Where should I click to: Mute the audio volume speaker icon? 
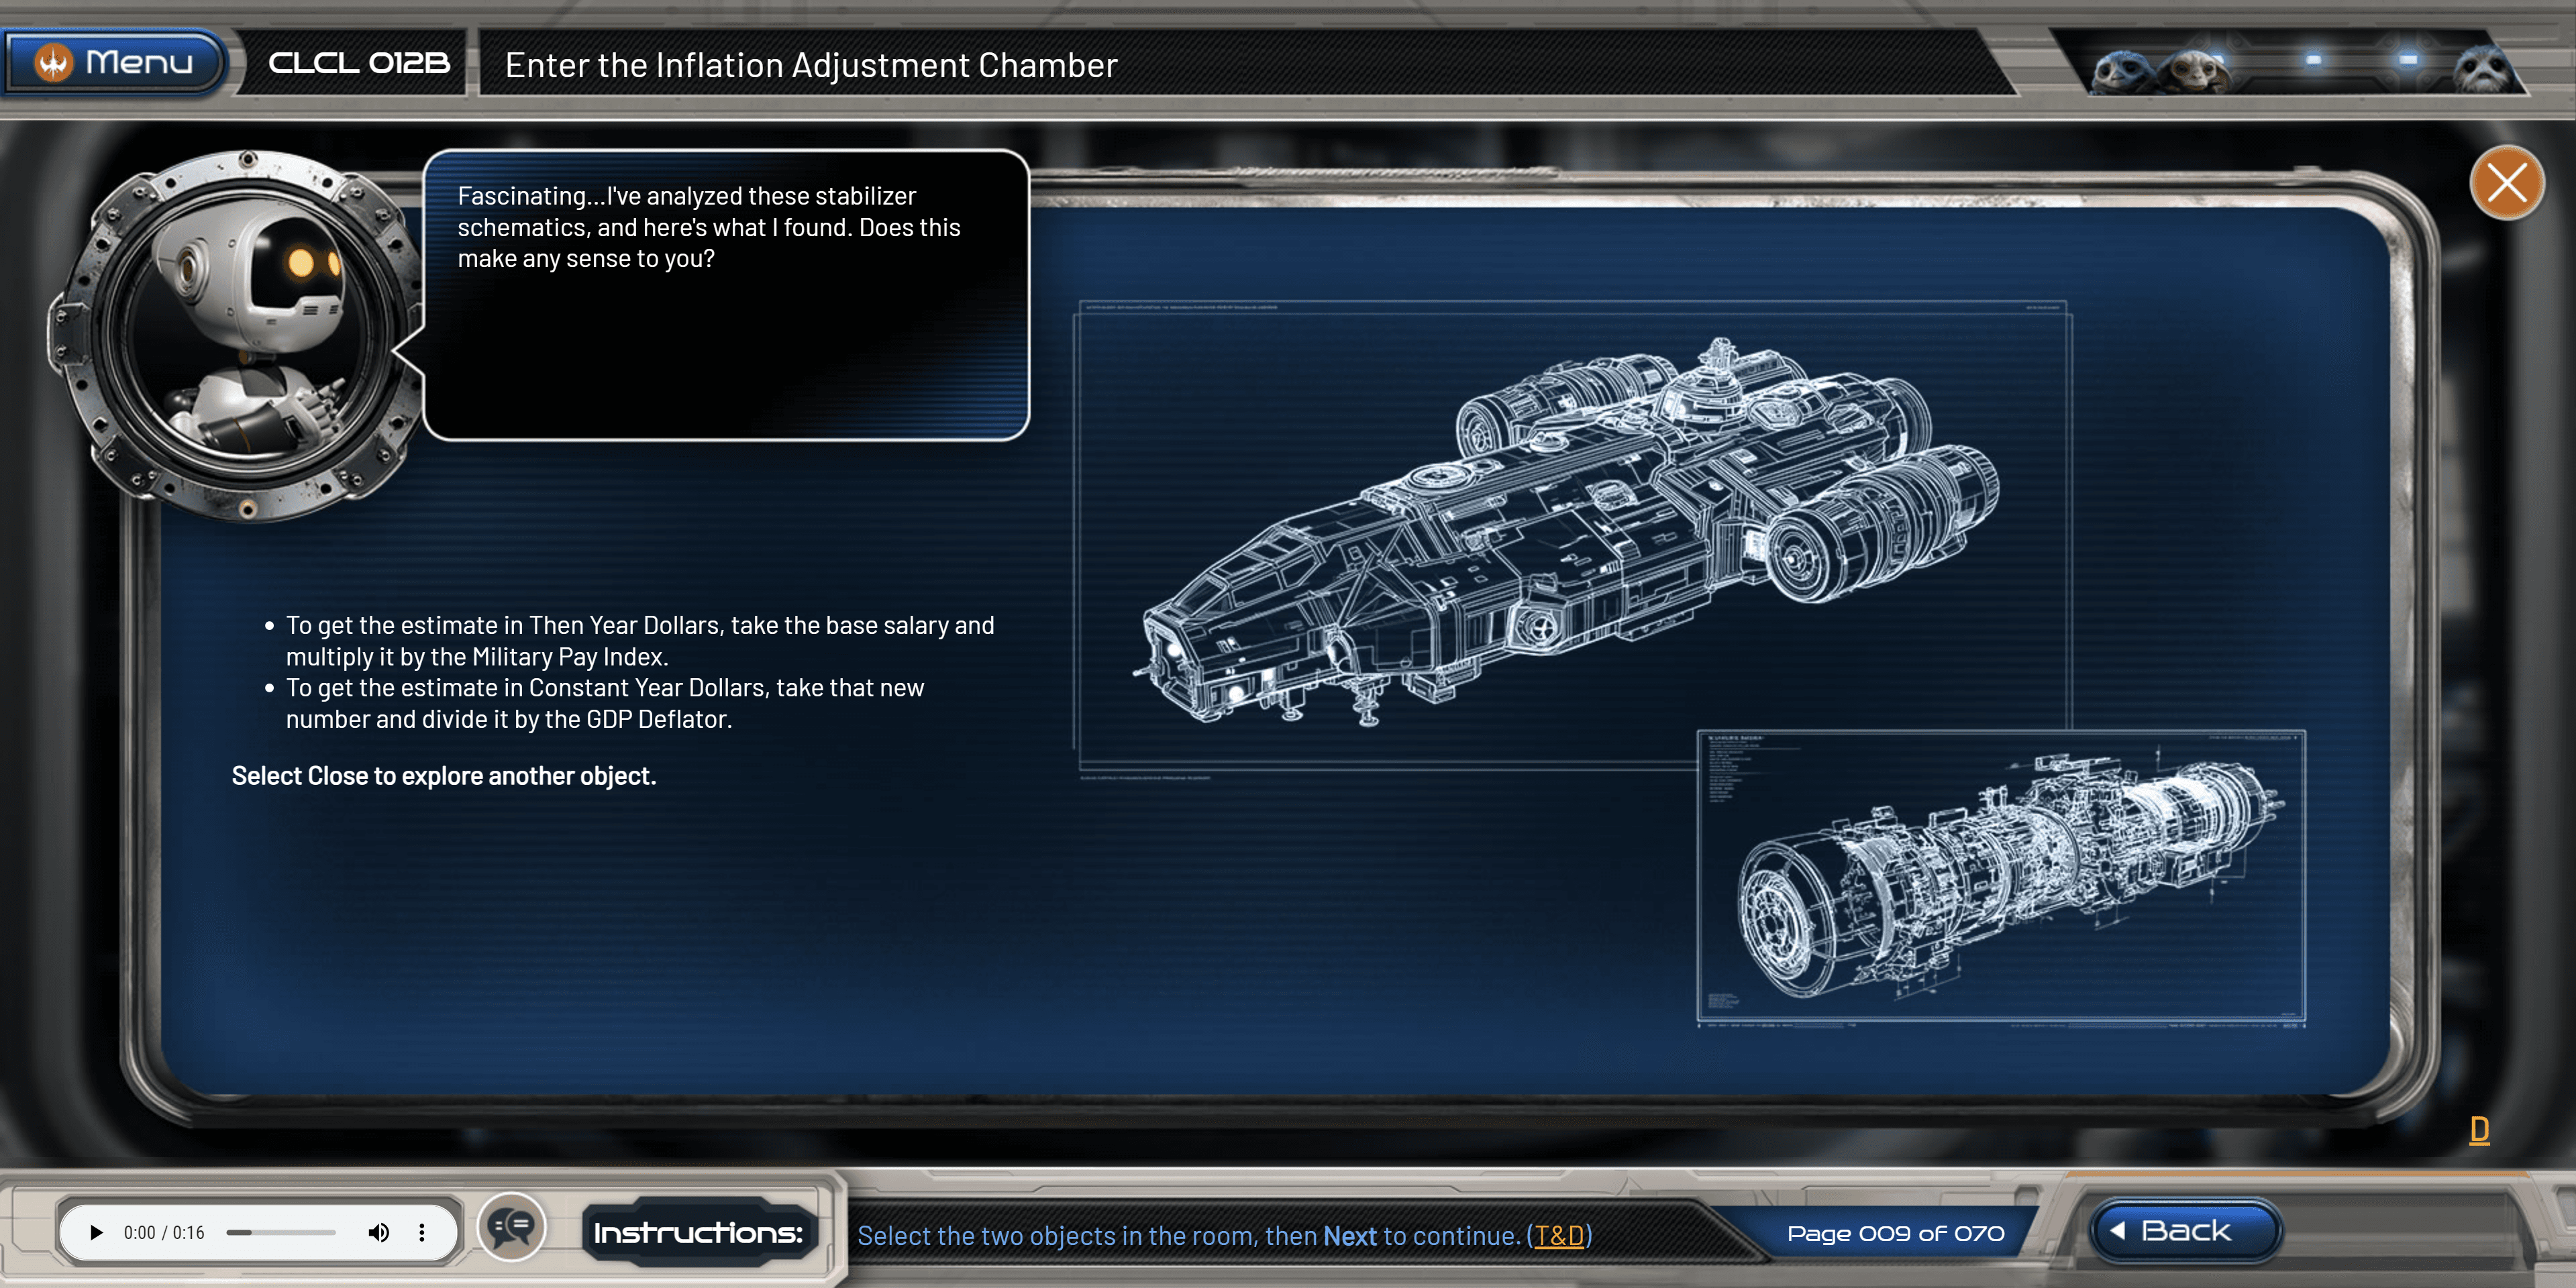click(x=378, y=1232)
